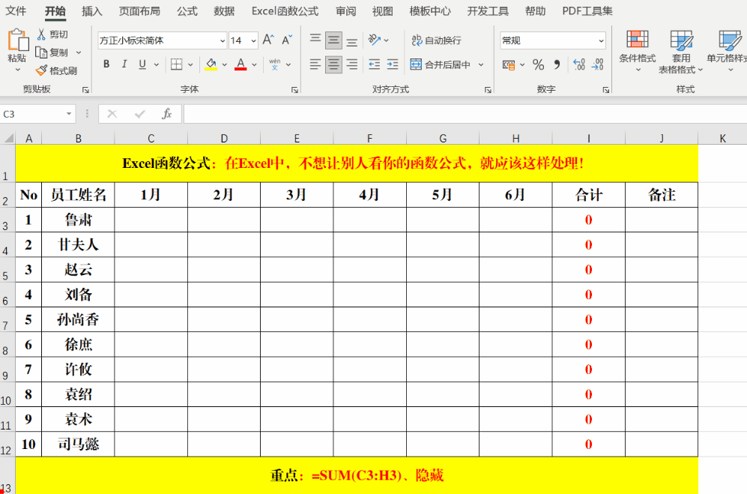Viewport: 747px width, 494px height.
Task: Expand the Name Box dropdown arrow
Action: click(69, 114)
